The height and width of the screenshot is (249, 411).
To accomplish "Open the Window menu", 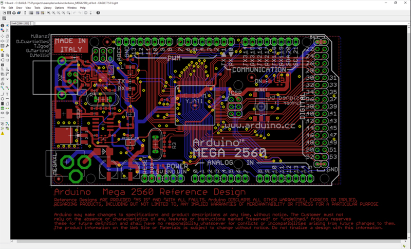I will pos(72,8).
